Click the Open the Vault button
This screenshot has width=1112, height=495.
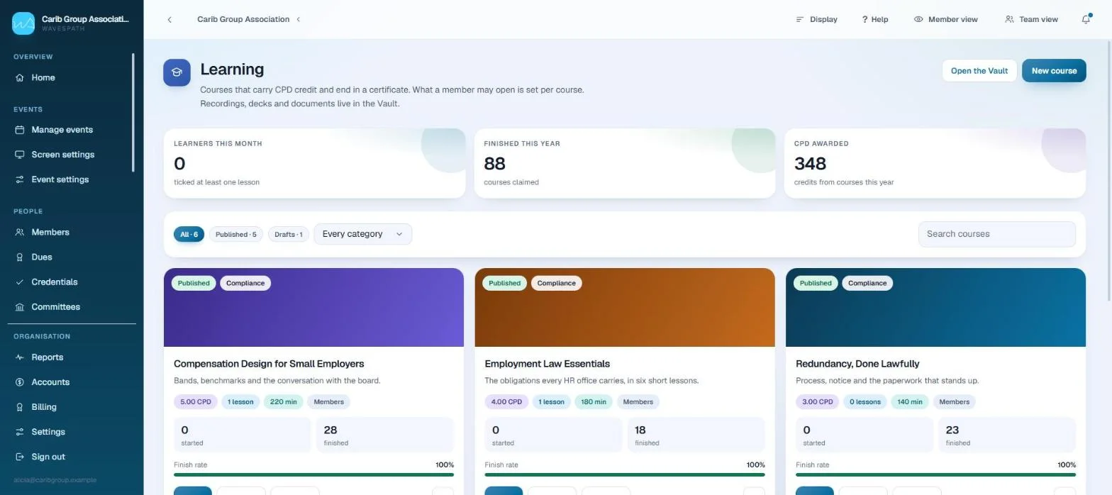click(979, 71)
